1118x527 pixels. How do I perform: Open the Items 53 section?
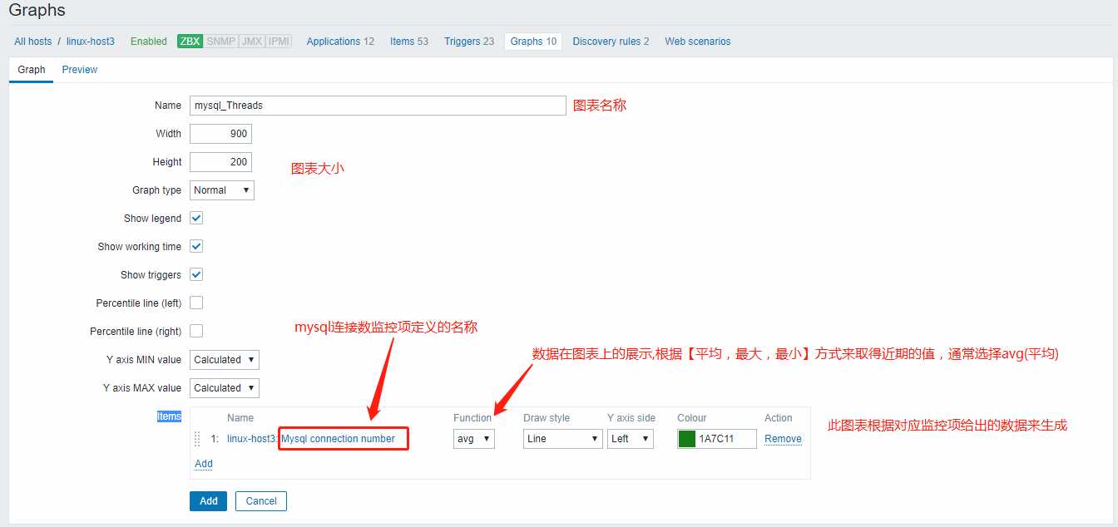click(x=409, y=42)
